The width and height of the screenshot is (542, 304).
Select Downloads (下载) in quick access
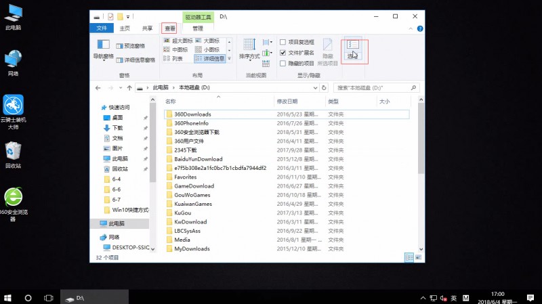point(117,128)
